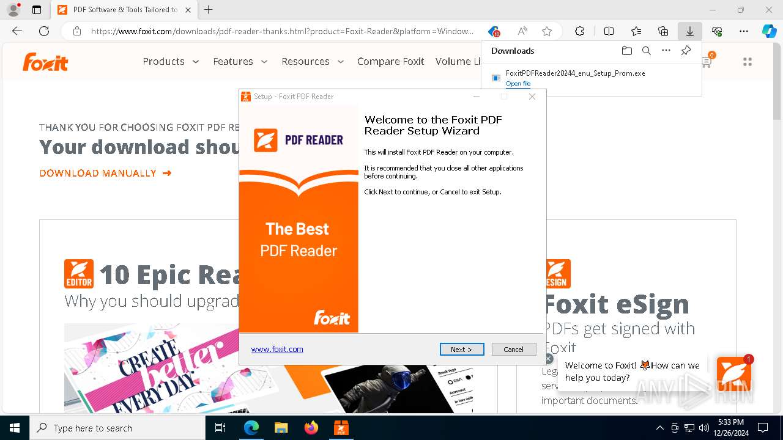Click the taskbar search box
Screen dimensions: 783x440
(117, 428)
